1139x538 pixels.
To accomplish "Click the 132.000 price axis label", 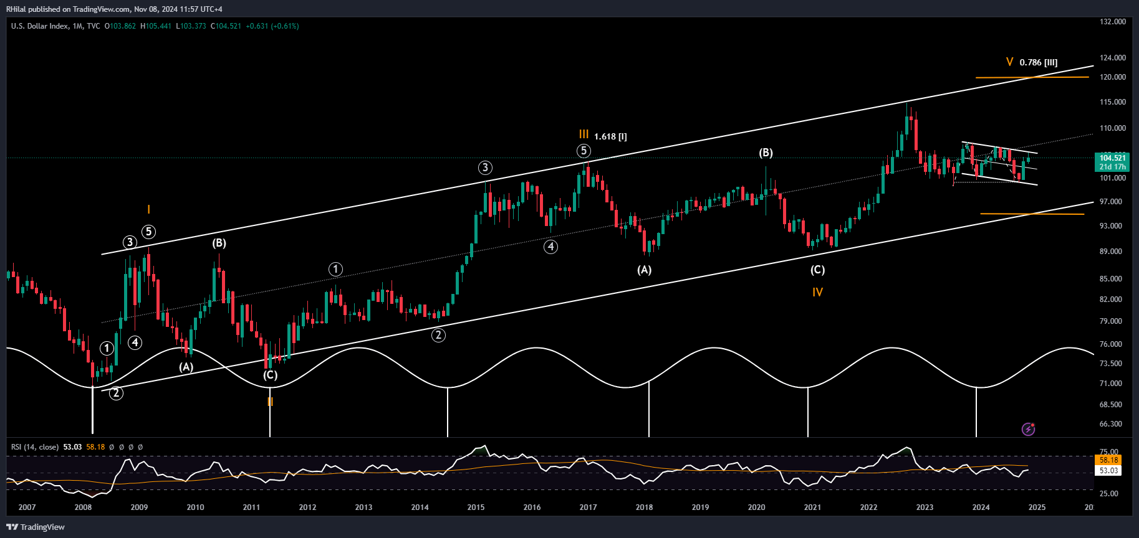I will point(1113,21).
